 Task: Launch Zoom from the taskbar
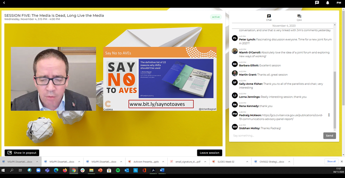(38, 170)
